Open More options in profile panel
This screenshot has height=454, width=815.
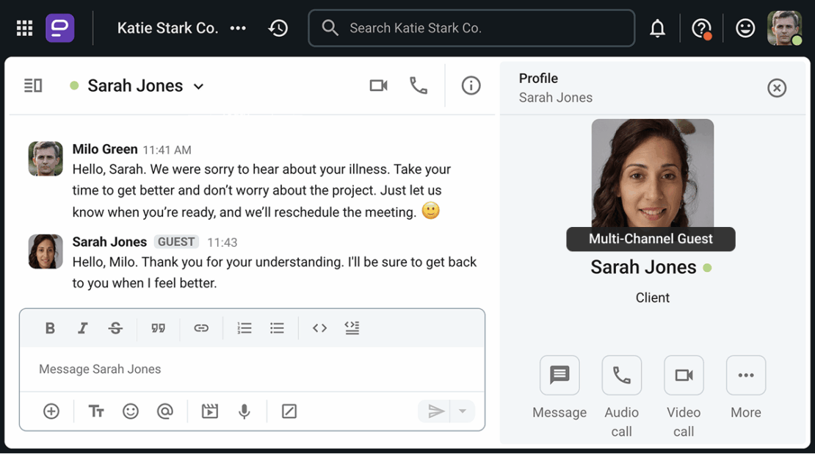coord(746,375)
